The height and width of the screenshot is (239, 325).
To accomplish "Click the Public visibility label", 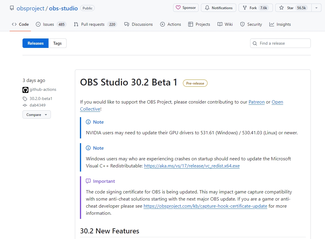I will (x=88, y=8).
